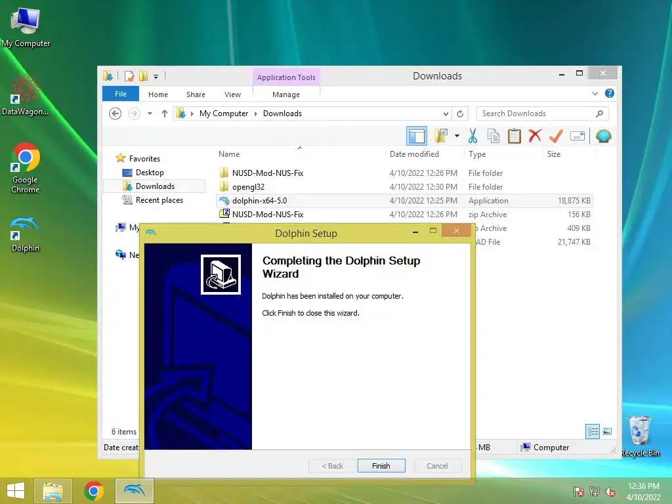The height and width of the screenshot is (504, 672).
Task: Select the NUSD-Mod-NUS-Fix zip archive
Action: click(x=405, y=215)
